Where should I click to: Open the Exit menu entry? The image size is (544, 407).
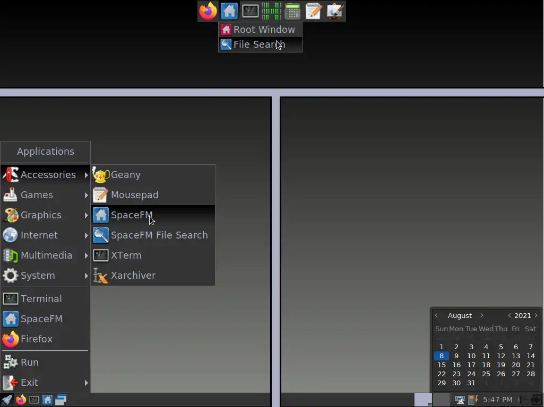click(45, 383)
